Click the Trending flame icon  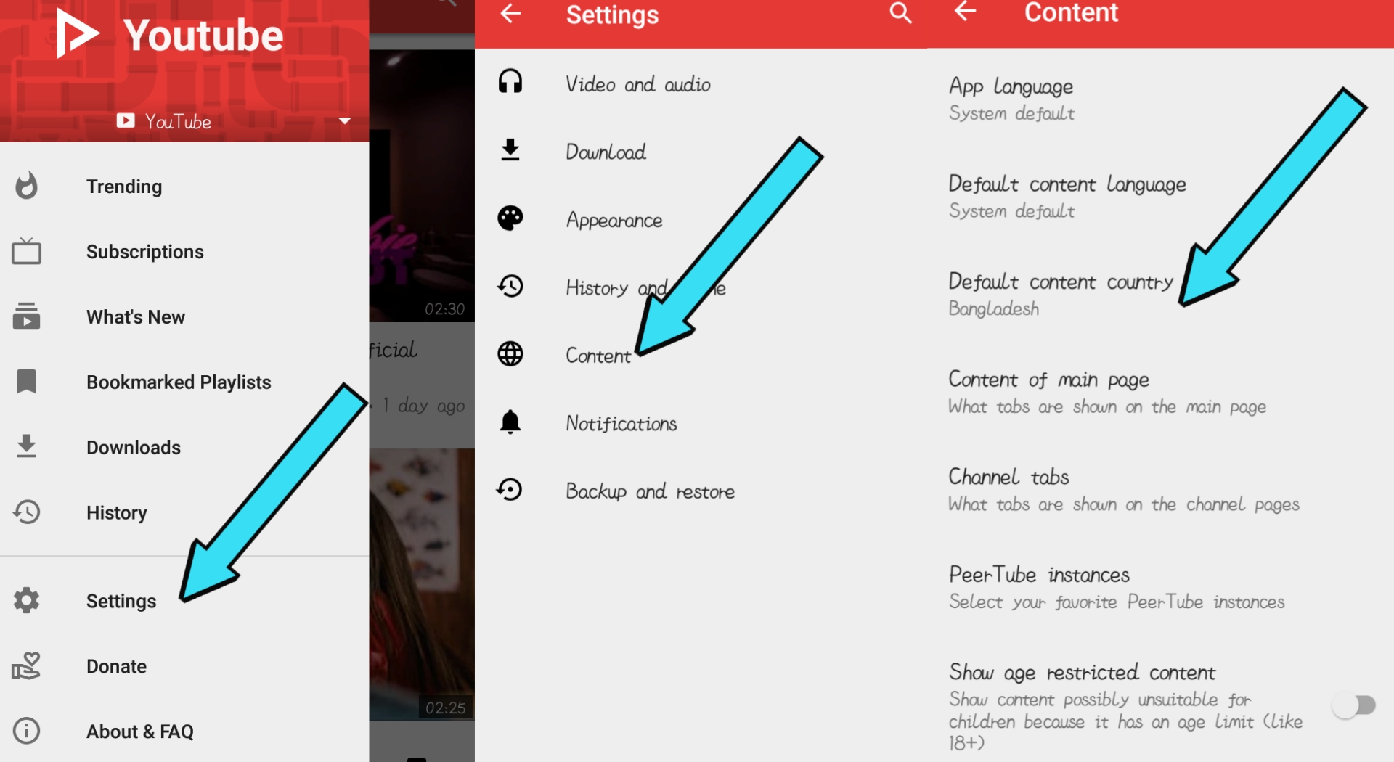(27, 186)
